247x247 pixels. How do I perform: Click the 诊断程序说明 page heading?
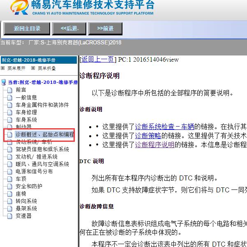pos(99,76)
